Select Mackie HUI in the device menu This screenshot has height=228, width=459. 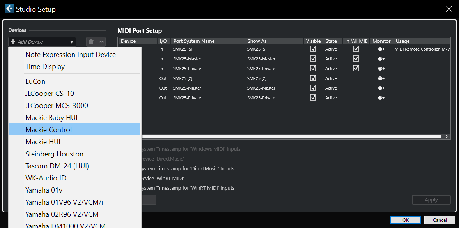point(75,142)
